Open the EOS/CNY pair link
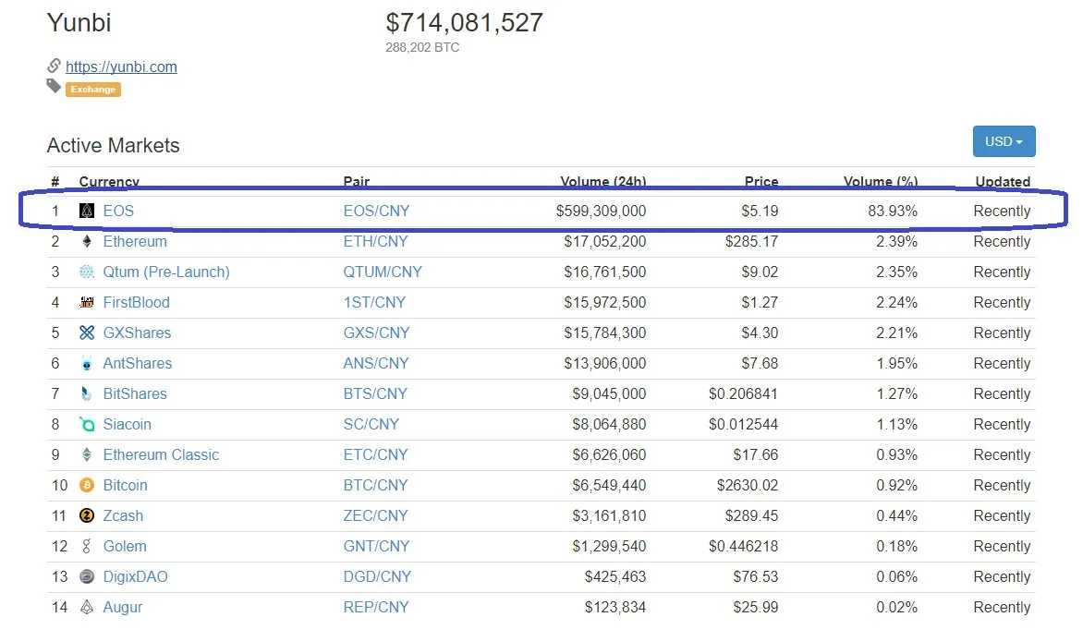Image resolution: width=1083 pixels, height=641 pixels. point(376,211)
